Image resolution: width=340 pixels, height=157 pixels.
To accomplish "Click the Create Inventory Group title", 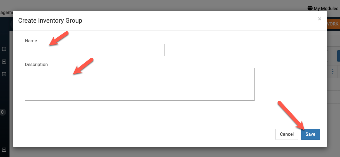I will [50, 20].
